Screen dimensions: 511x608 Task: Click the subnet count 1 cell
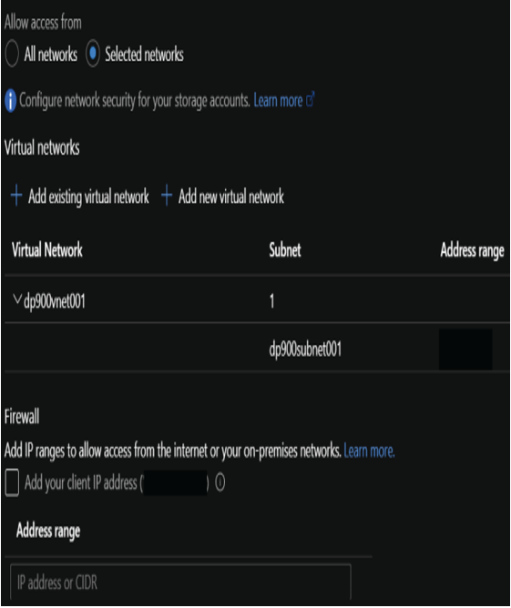[272, 301]
